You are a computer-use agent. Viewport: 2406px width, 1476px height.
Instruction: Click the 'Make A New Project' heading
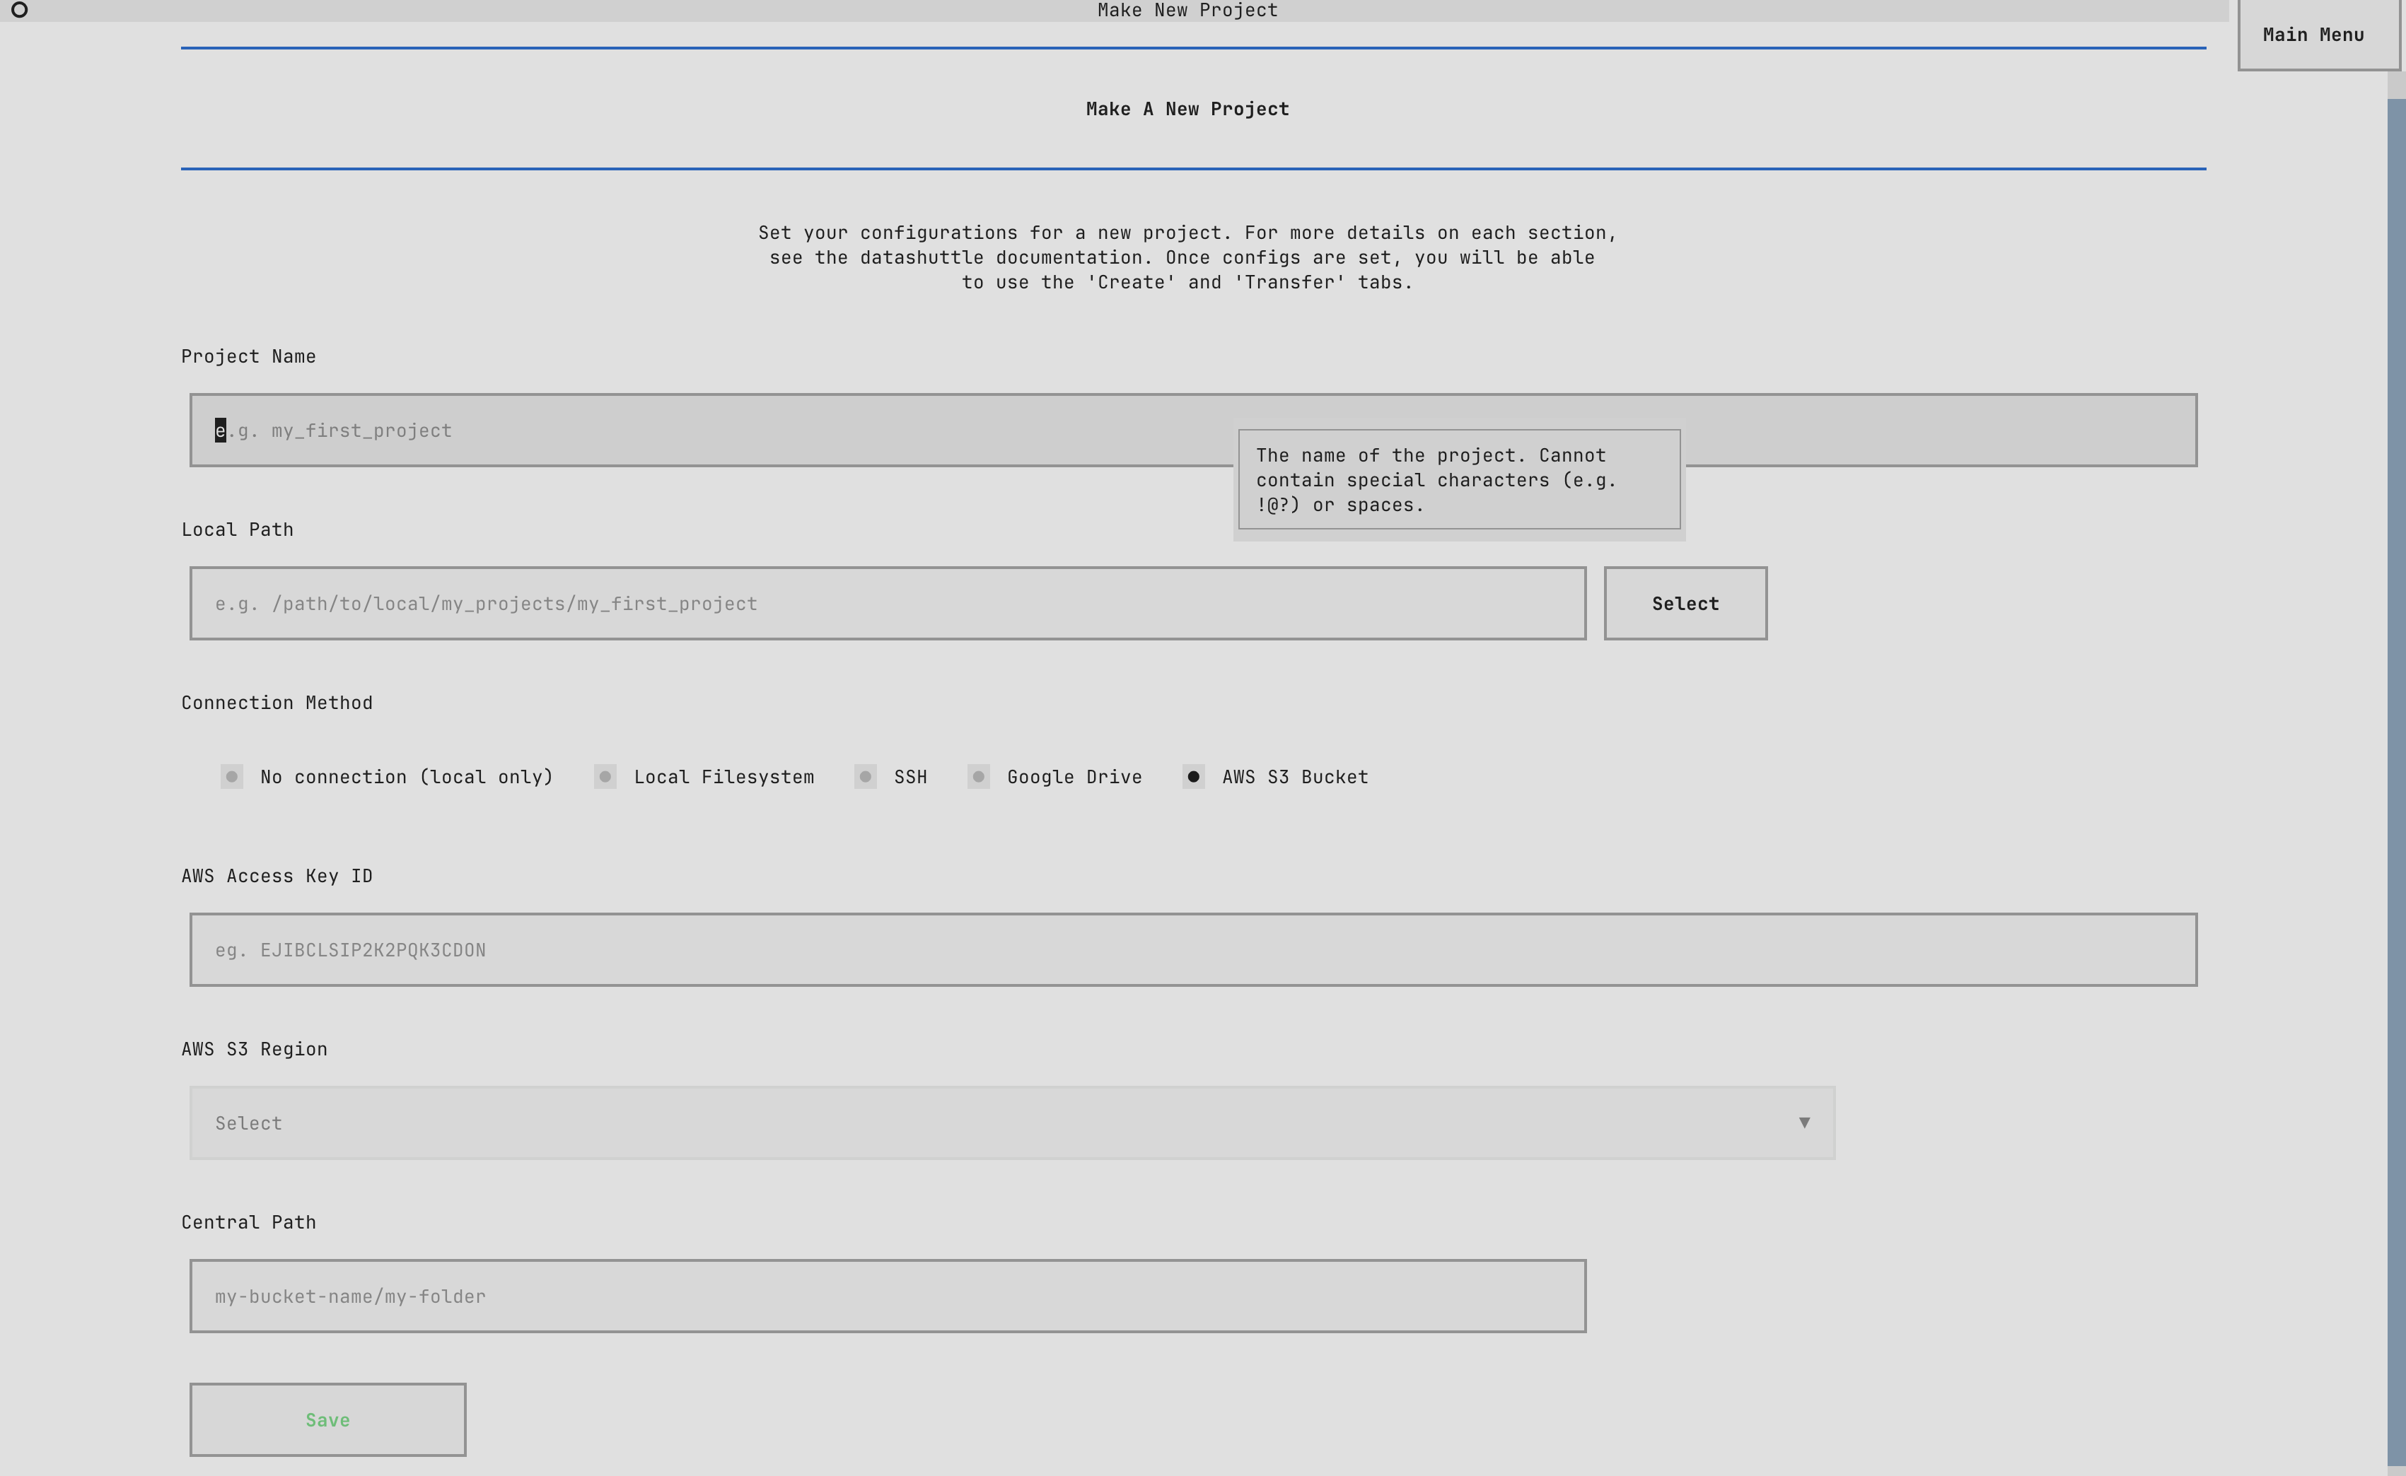1187,110
